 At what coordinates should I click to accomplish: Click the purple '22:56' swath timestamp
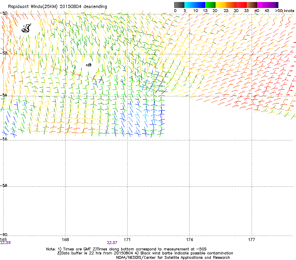pyautogui.click(x=6, y=243)
